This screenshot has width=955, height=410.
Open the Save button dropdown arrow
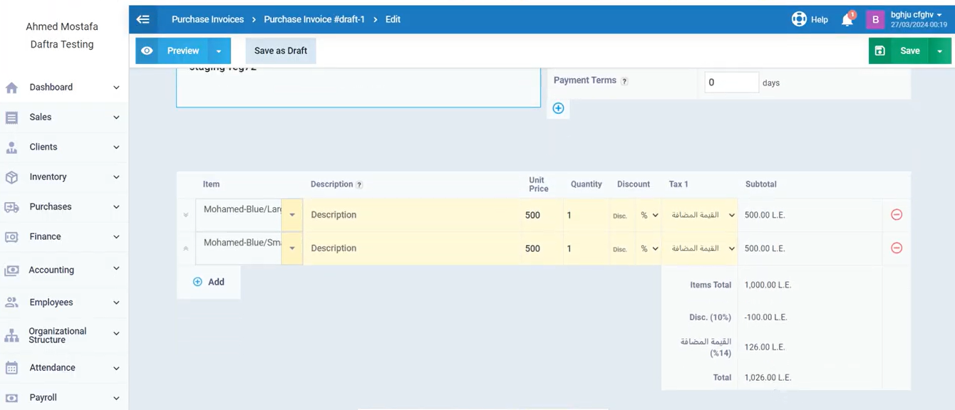pos(939,51)
